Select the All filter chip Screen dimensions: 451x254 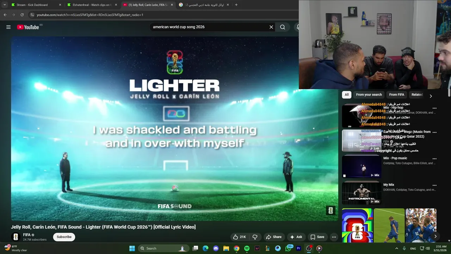click(x=347, y=95)
